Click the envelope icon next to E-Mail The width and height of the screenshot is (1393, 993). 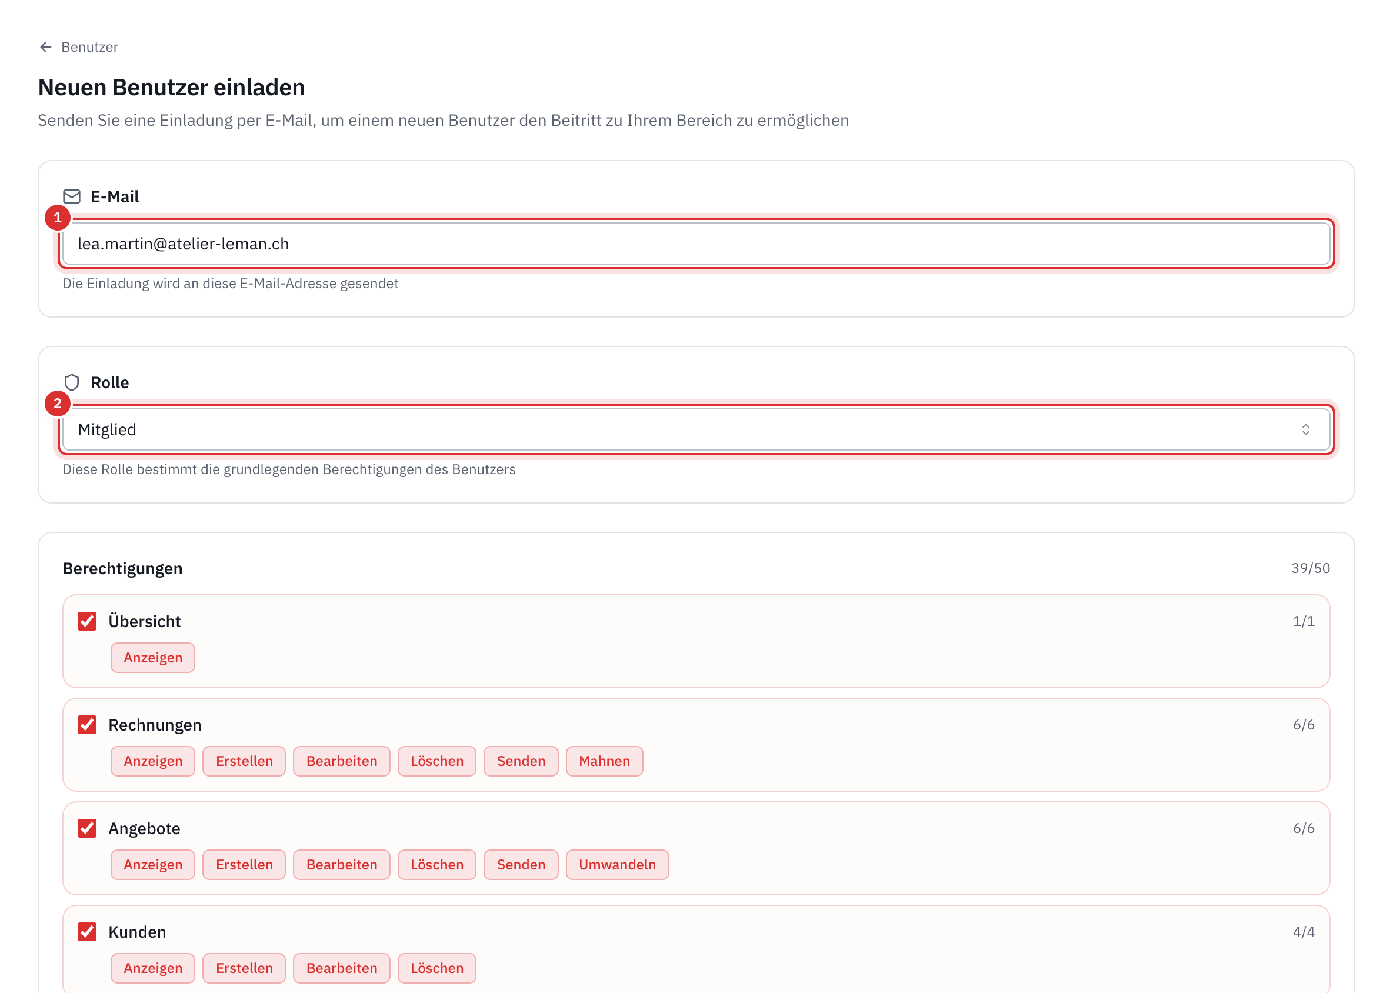point(72,196)
